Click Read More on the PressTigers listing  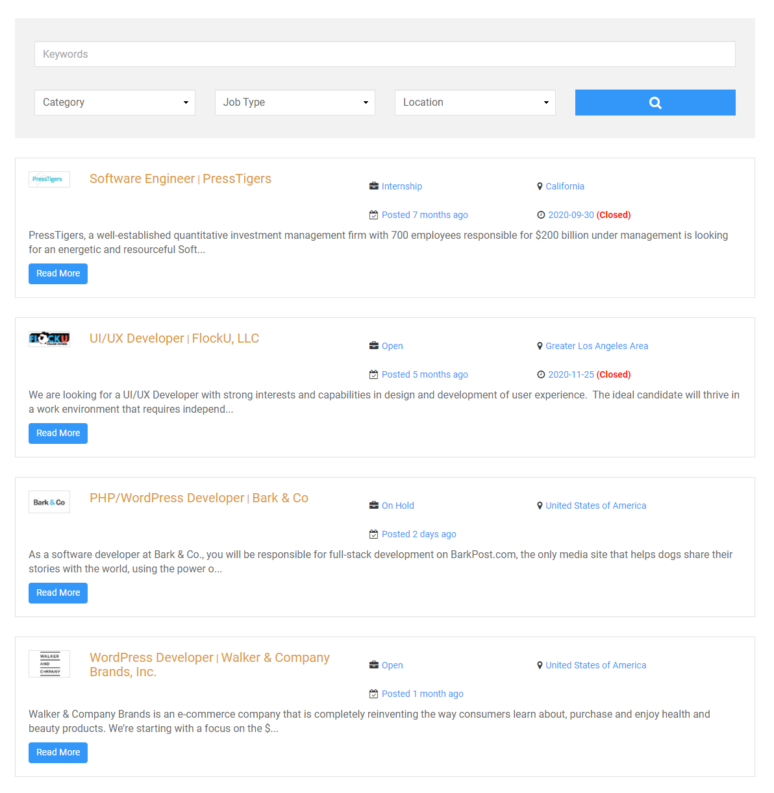(58, 273)
